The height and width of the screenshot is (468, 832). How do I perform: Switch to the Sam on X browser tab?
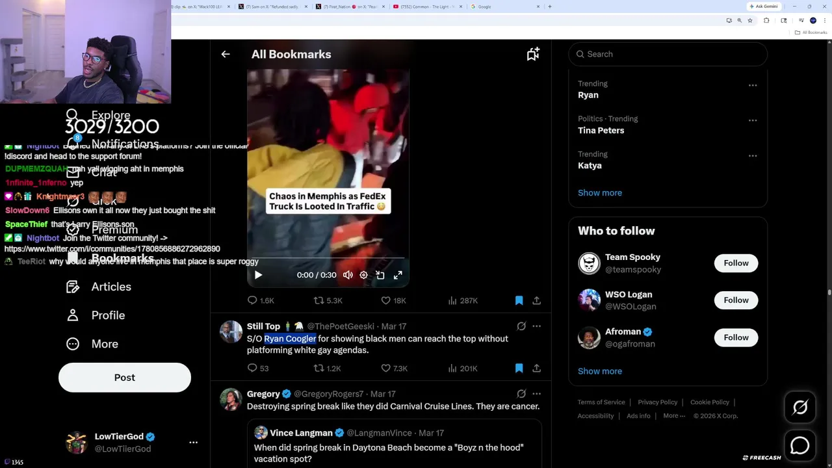coord(274,6)
